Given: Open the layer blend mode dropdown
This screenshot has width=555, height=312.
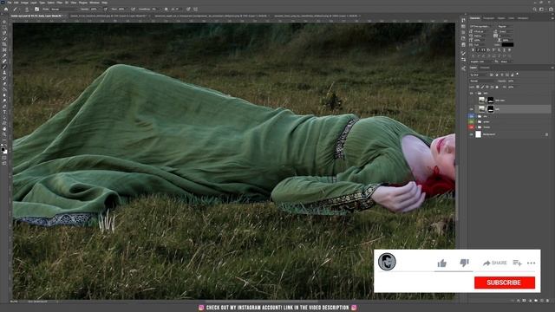Looking at the screenshot, I should [481, 81].
